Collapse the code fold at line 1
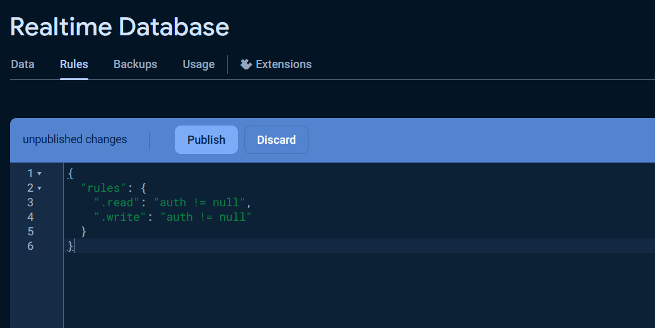 [x=39, y=173]
